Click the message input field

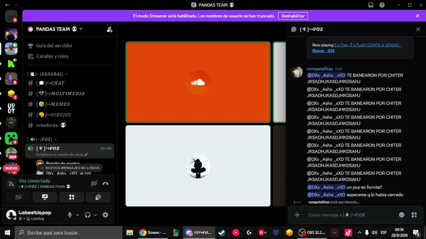(351, 215)
